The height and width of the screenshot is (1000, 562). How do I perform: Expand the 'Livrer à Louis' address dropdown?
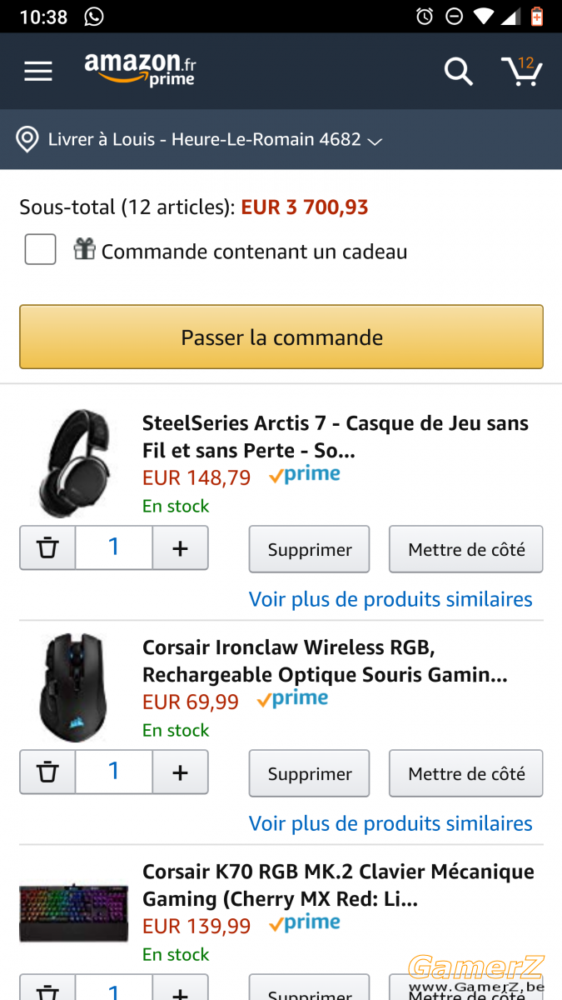click(x=375, y=141)
